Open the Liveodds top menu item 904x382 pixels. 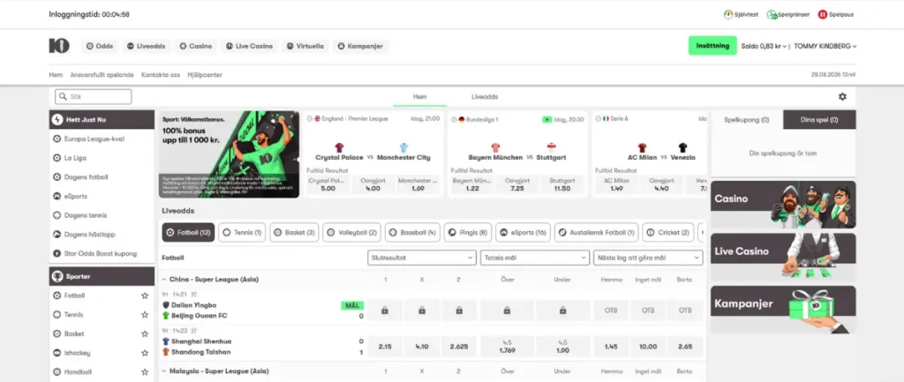146,46
